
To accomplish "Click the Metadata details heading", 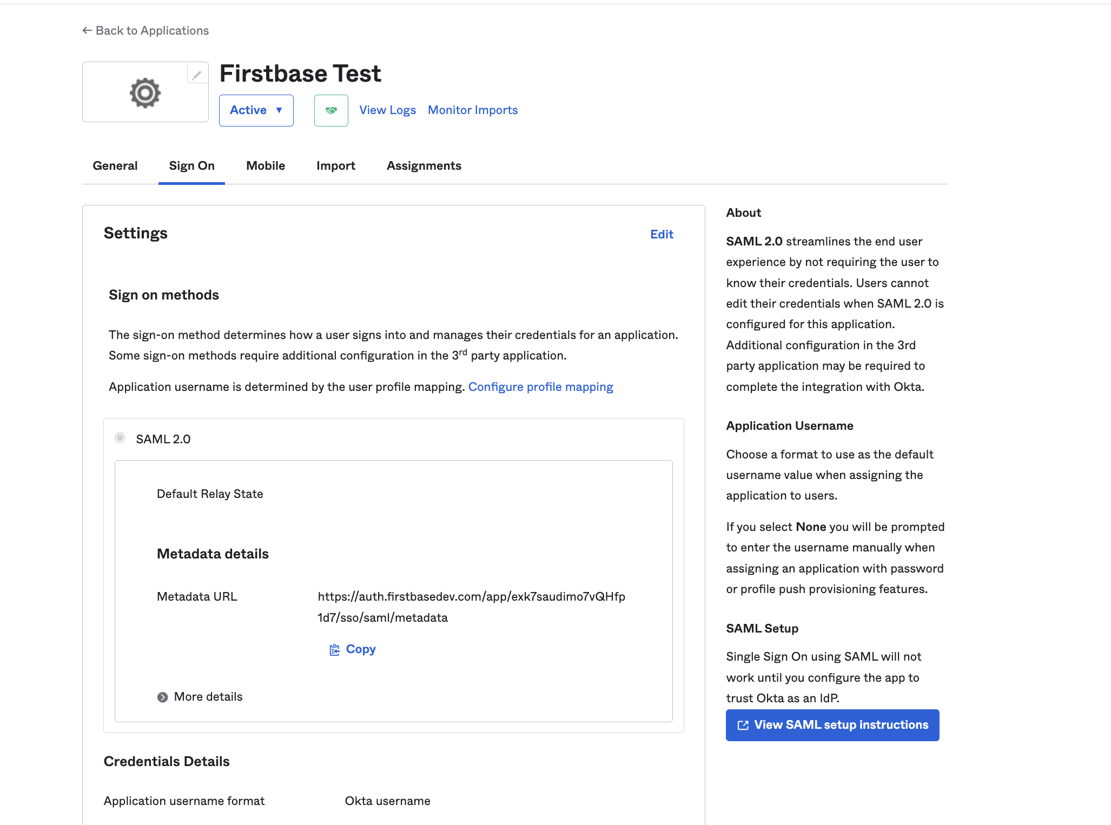I will (213, 554).
